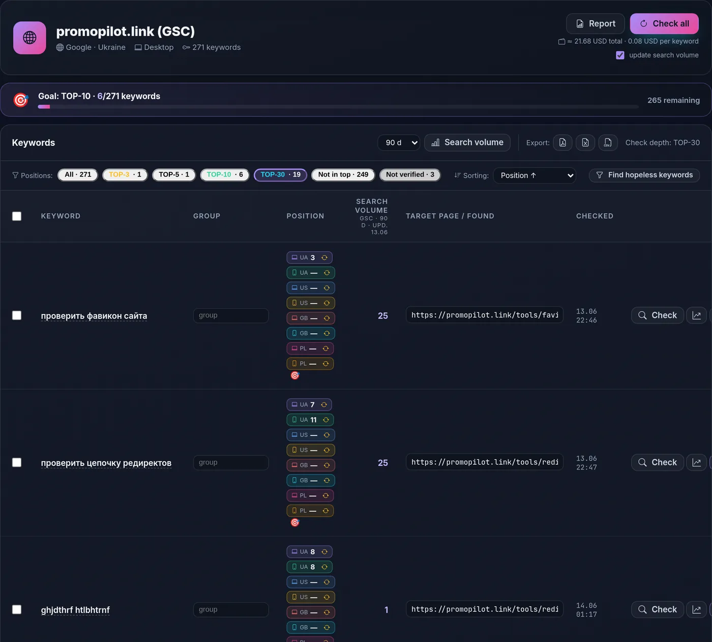The image size is (712, 642).
Task: Open history chart for ghjdthrf htlbhtrnf
Action: pyautogui.click(x=697, y=609)
